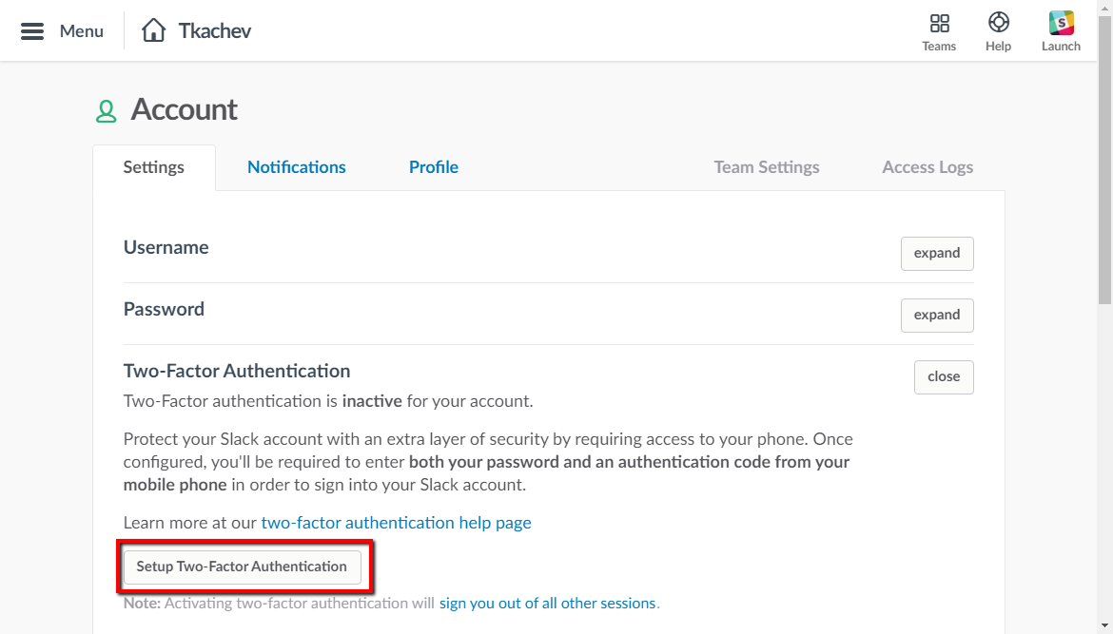Switch to the Notifications tab

[297, 167]
